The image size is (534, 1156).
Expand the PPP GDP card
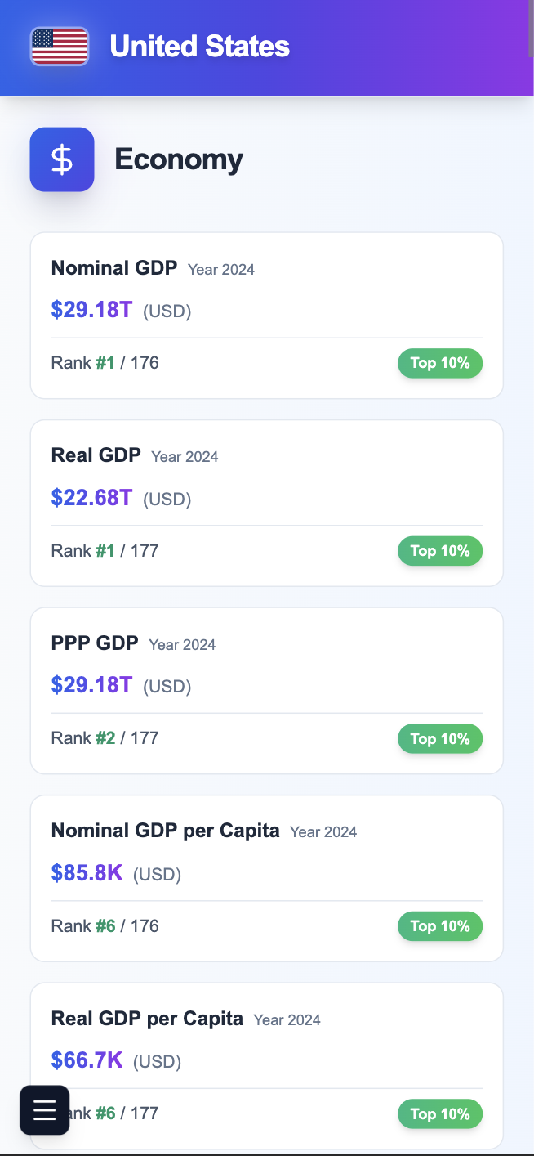point(266,690)
